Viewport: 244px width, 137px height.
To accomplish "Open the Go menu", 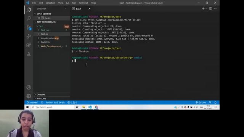I will click(67, 3).
